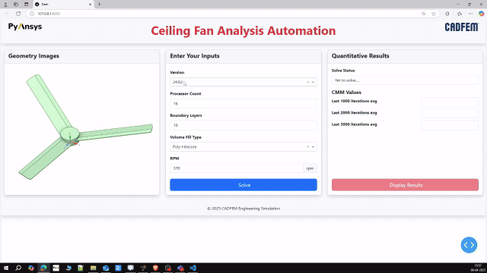Open File Explorer from the taskbar

[x=93, y=268]
